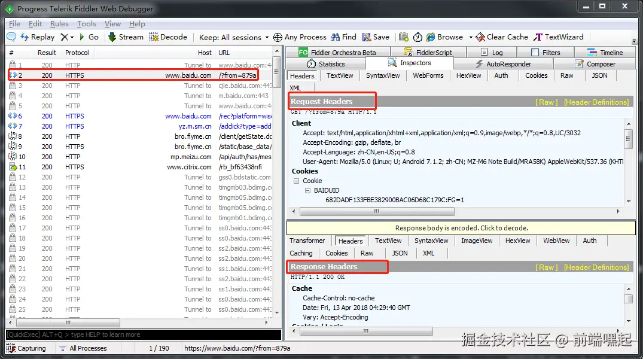Switch to Fiddler Orchestra Beta tab
This screenshot has width=643, height=359.
tap(337, 52)
